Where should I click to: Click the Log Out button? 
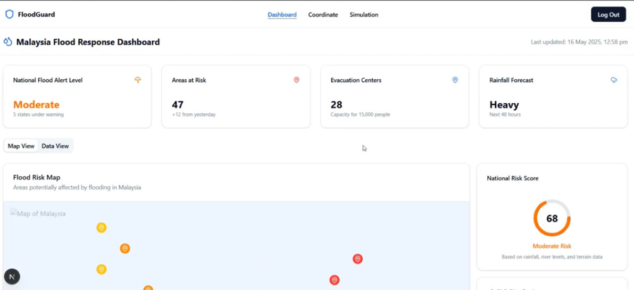[608, 14]
